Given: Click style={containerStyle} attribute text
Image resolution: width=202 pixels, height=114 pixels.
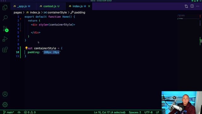Looking at the screenshot, I should coord(56,25).
